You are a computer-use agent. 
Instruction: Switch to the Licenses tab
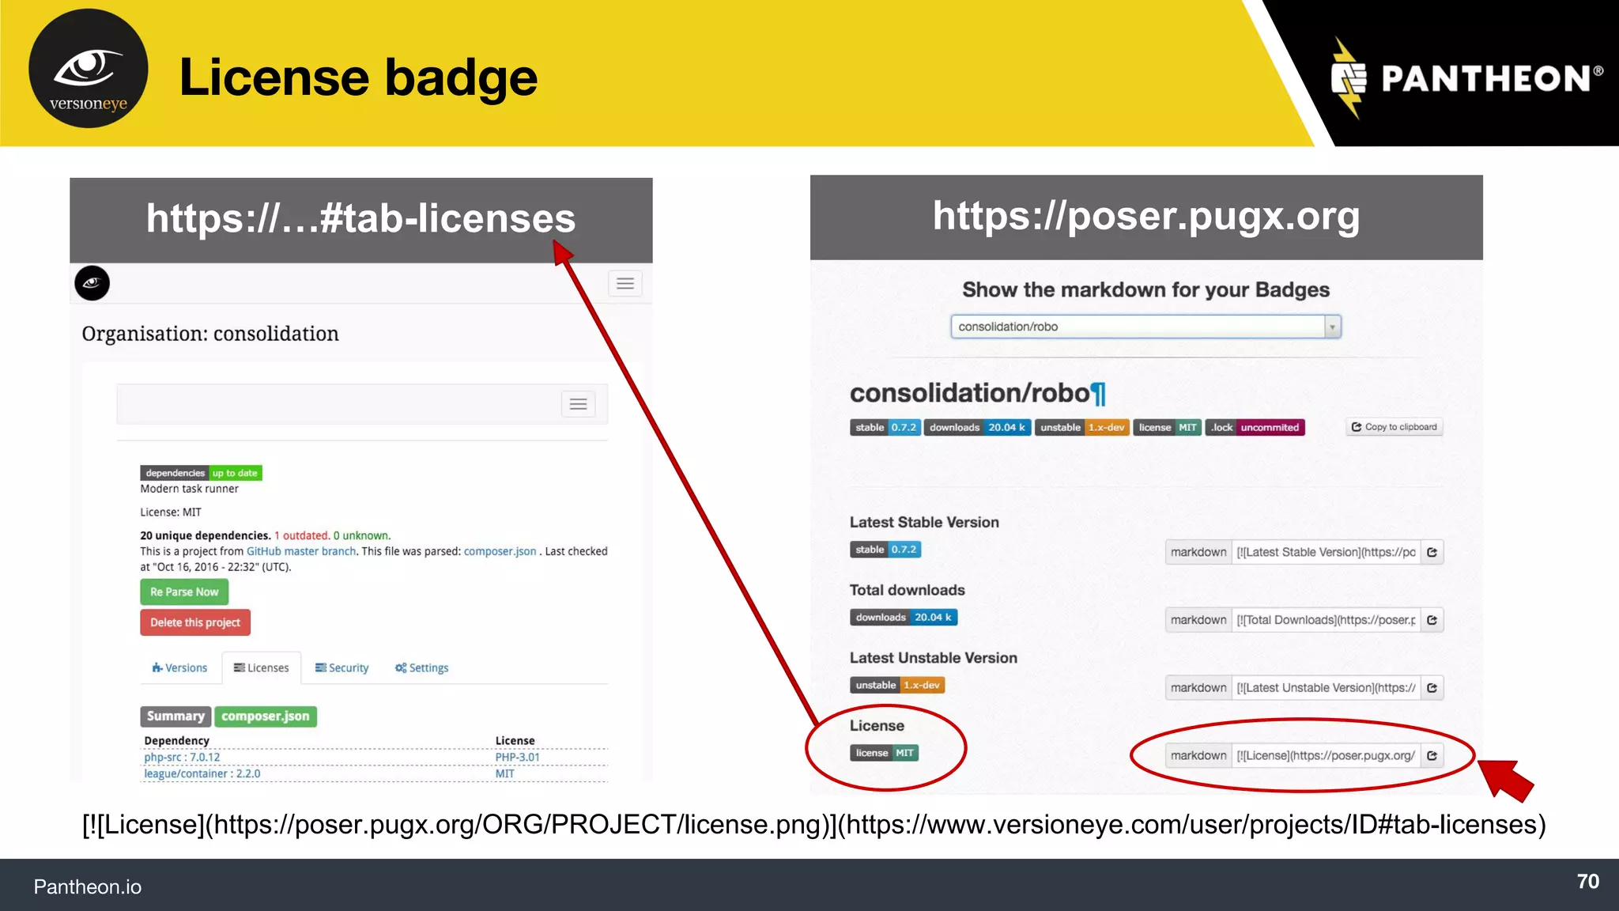pos(262,668)
